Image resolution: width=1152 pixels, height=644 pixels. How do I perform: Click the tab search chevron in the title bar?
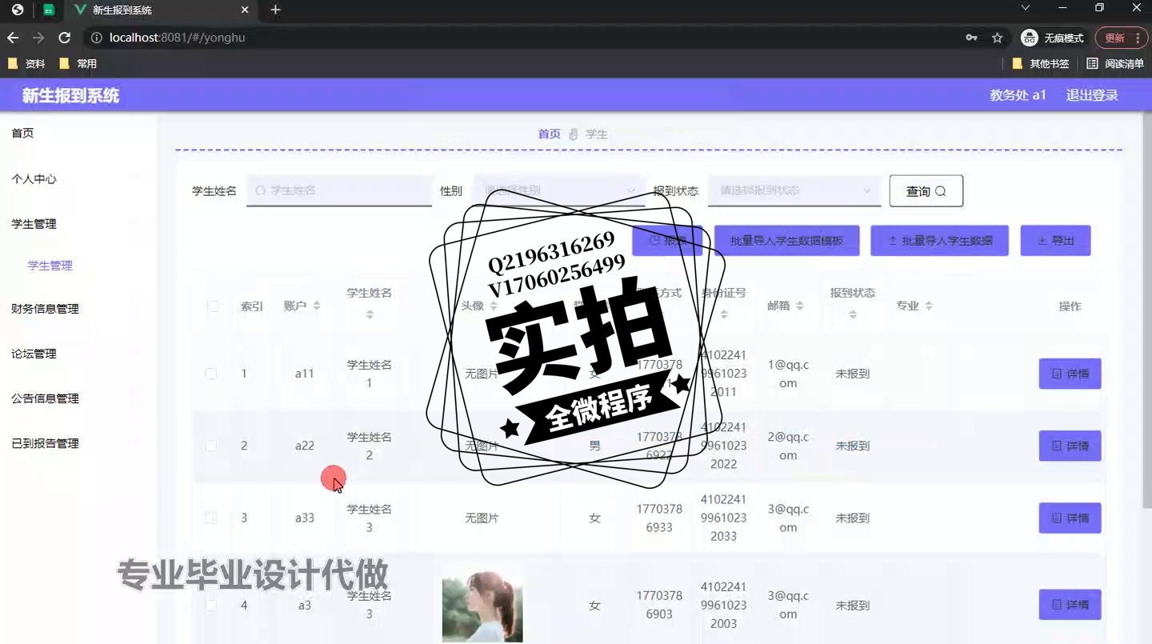click(x=1026, y=7)
